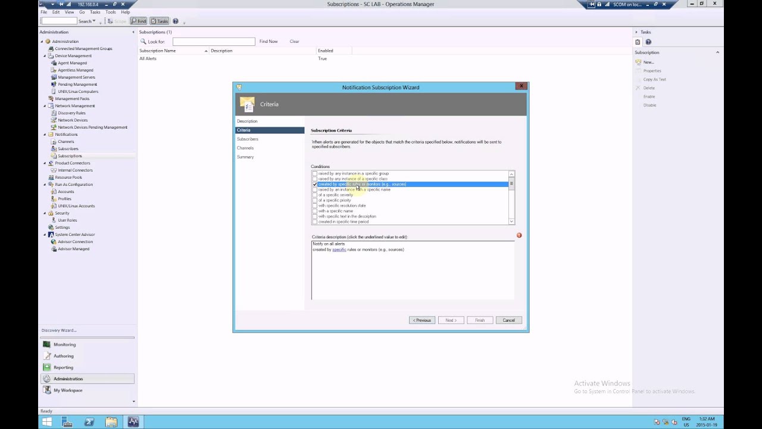
Task: Click conditions list scrollbar down arrow
Action: click(x=511, y=222)
